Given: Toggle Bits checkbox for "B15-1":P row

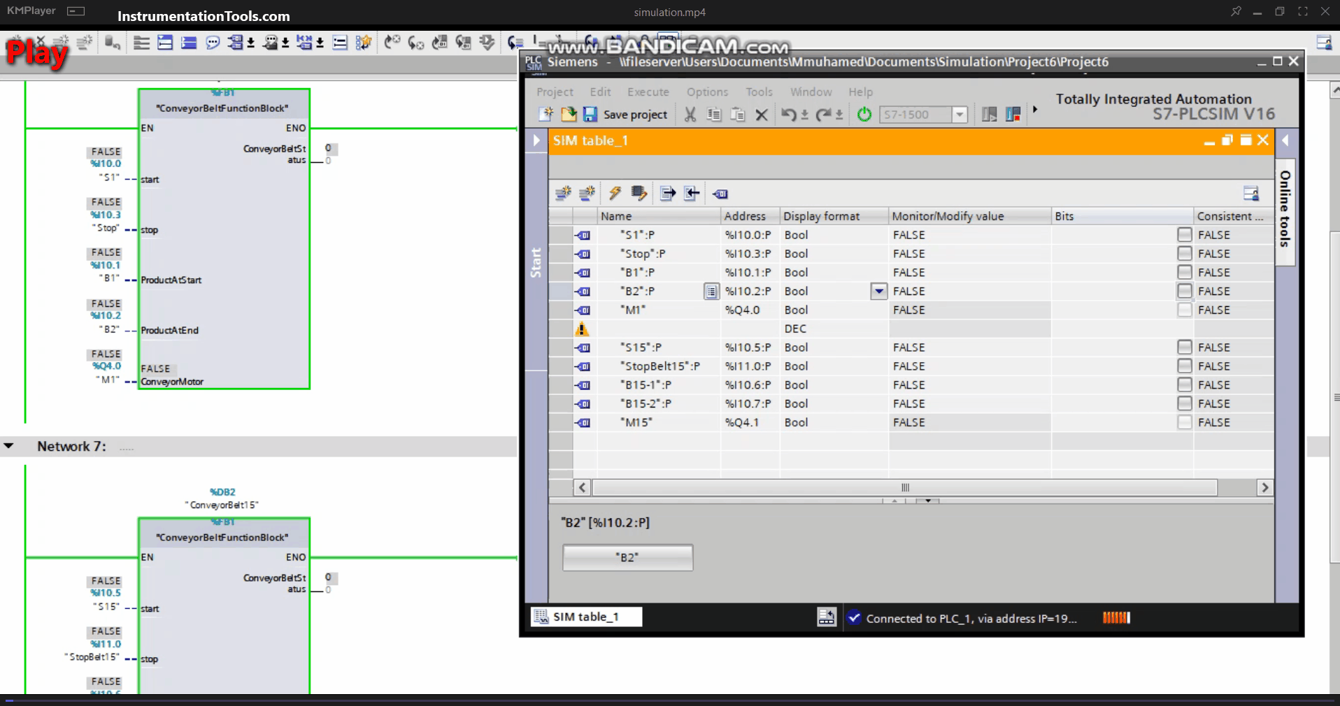Looking at the screenshot, I should [1184, 384].
